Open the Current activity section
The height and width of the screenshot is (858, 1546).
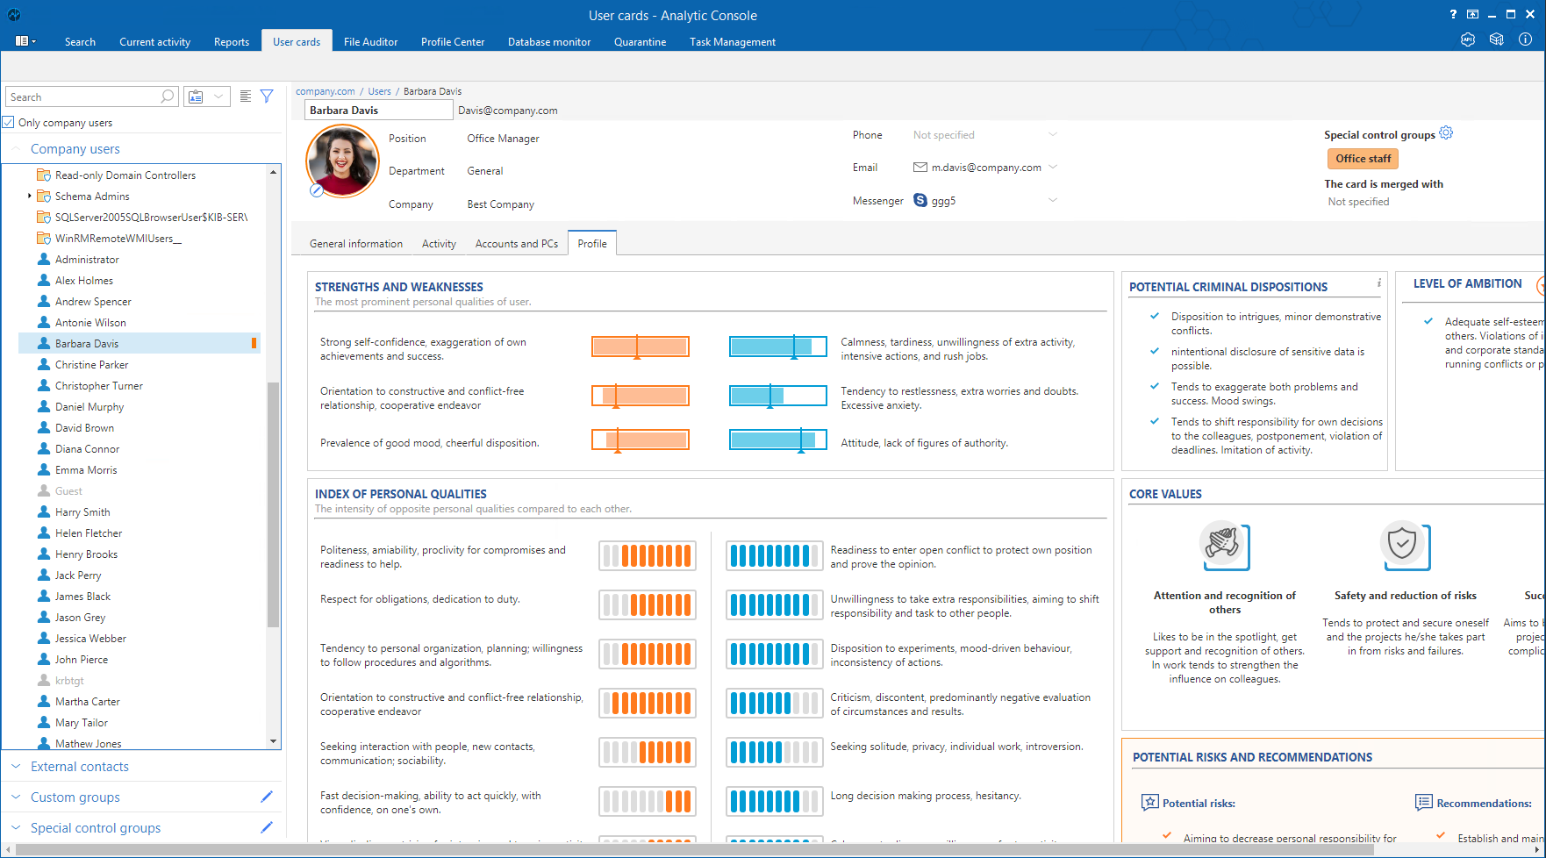tap(154, 41)
